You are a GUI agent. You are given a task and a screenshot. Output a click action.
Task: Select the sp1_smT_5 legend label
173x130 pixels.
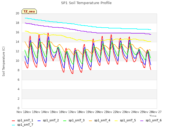click(x=128, y=120)
